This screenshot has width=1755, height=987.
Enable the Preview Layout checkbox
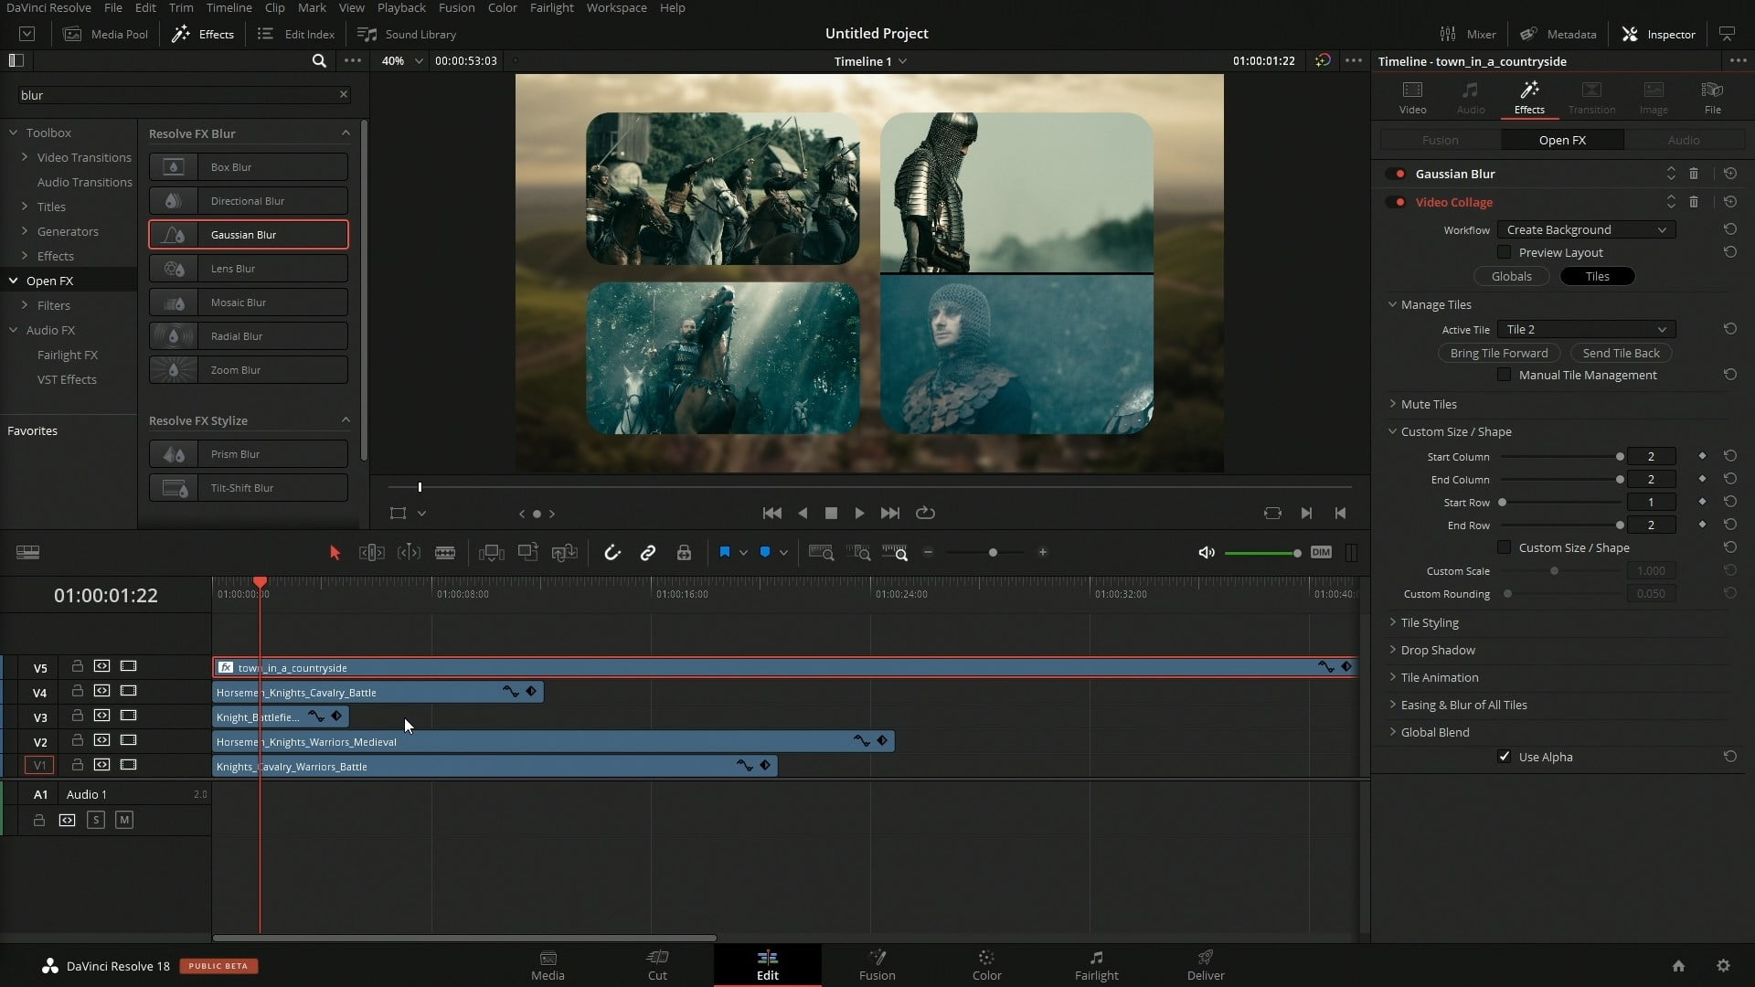tap(1505, 252)
